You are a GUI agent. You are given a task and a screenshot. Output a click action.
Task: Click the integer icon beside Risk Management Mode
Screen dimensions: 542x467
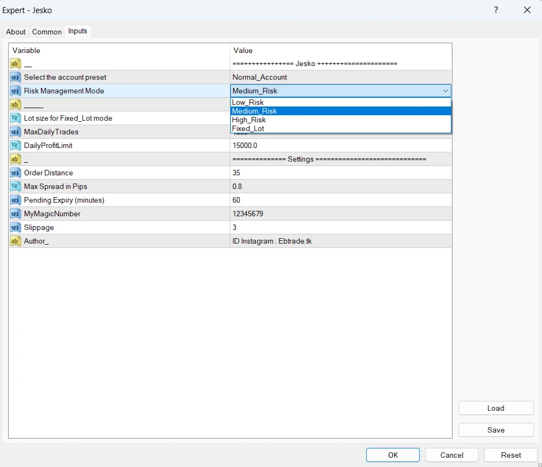click(15, 91)
